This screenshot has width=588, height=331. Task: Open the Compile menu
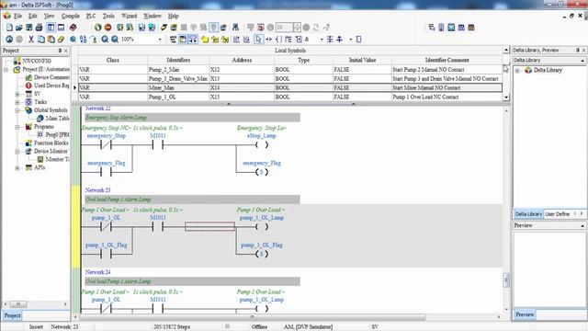pos(71,16)
